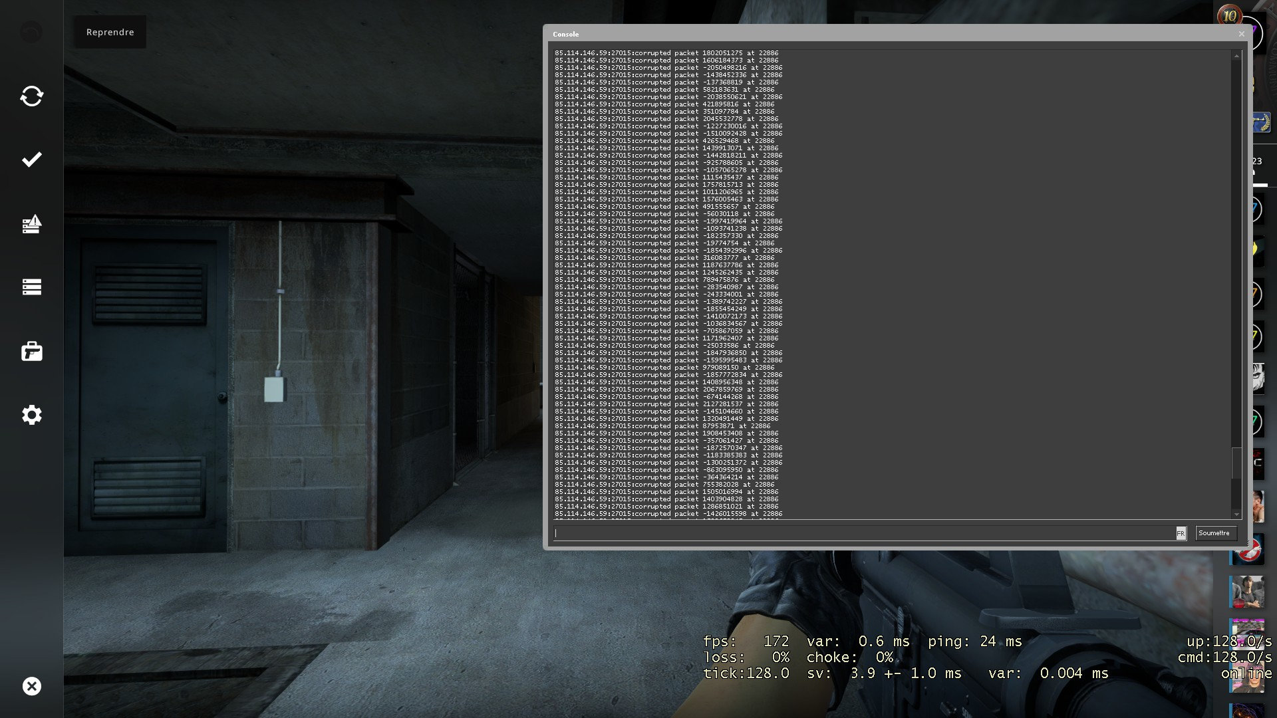Click the checkmark icon in sidebar
Screen dimensions: 1277x718
(31, 160)
